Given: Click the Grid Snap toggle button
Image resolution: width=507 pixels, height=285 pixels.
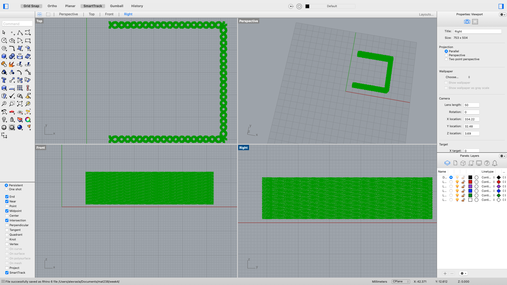Looking at the screenshot, I should point(32,6).
